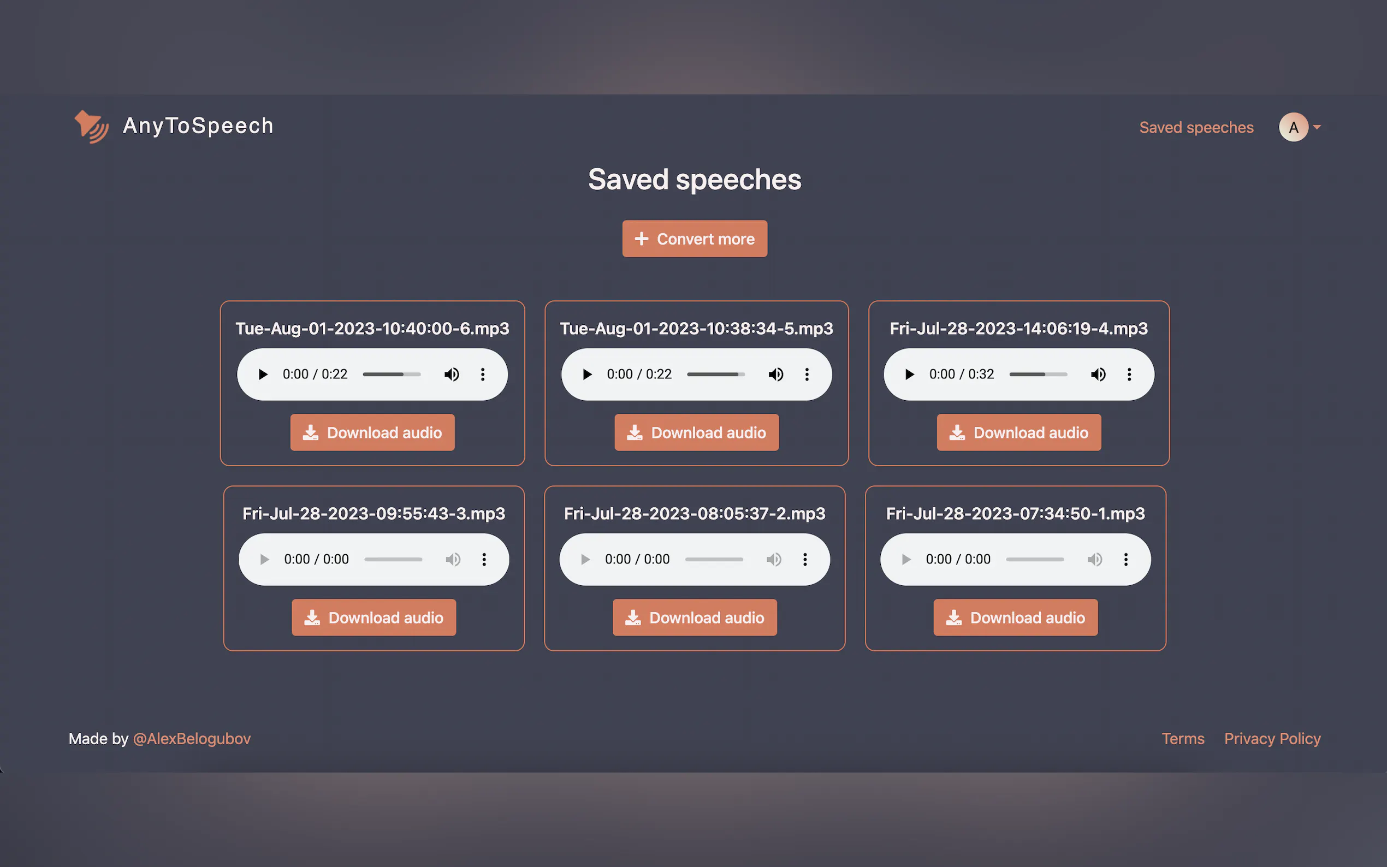Click the download icon on Fri-Jul-28-2023-08:05:37-2.mp3 card

(x=632, y=617)
